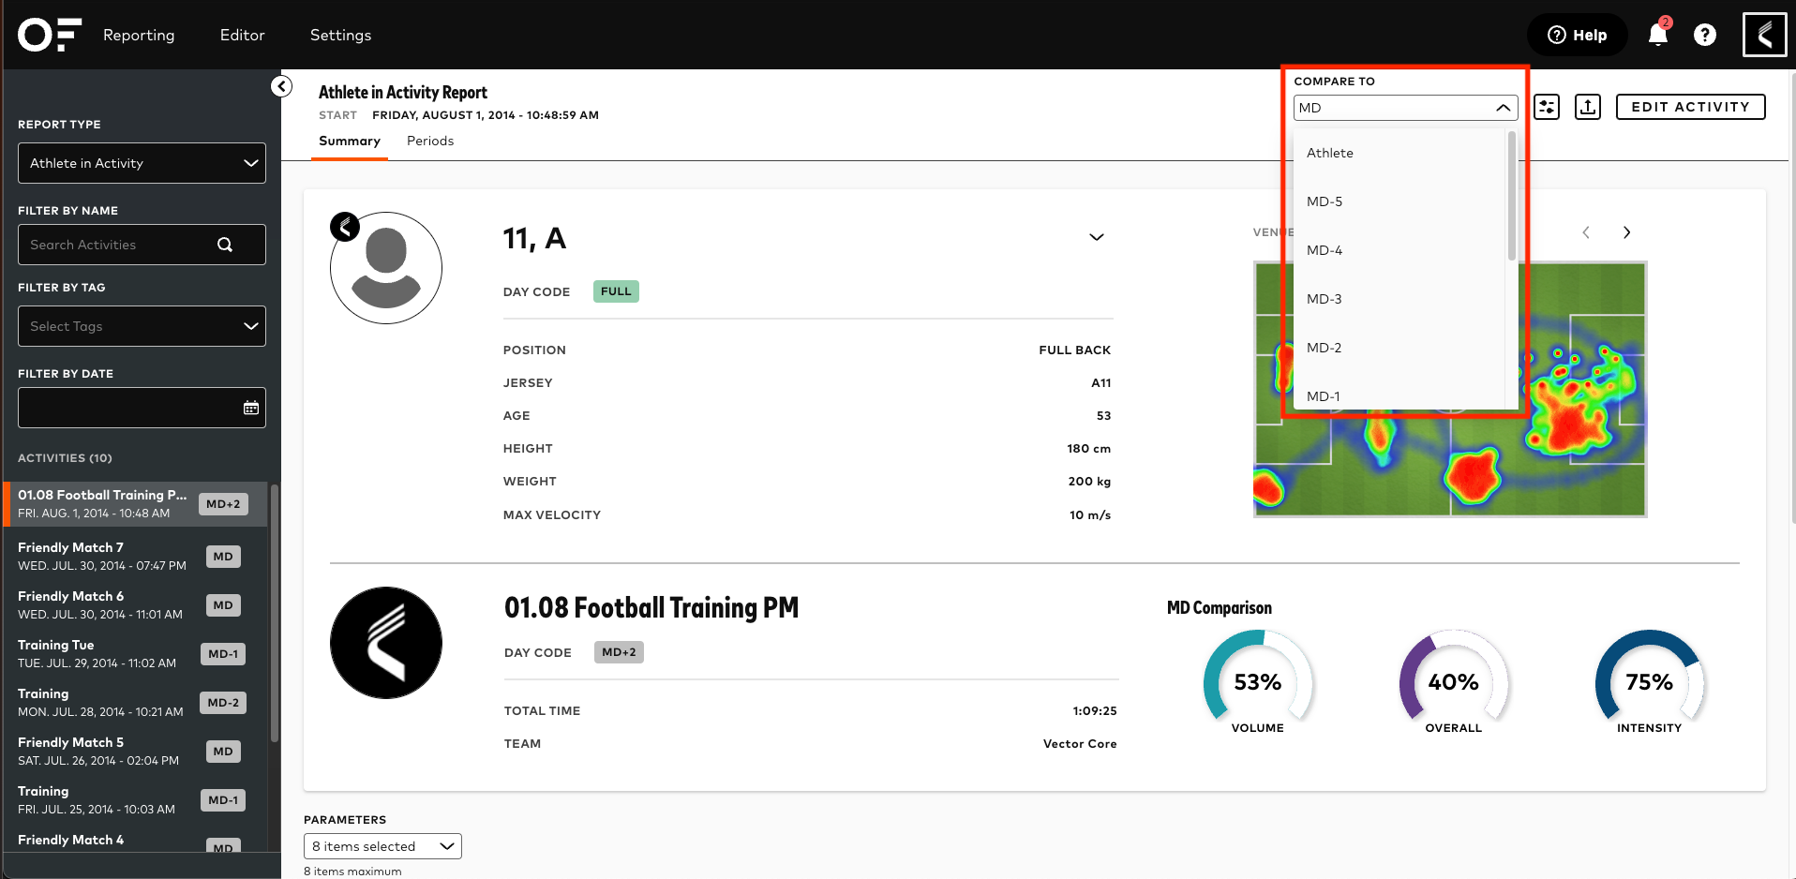Click the Edit Activity button
The image size is (1796, 879).
[1689, 107]
